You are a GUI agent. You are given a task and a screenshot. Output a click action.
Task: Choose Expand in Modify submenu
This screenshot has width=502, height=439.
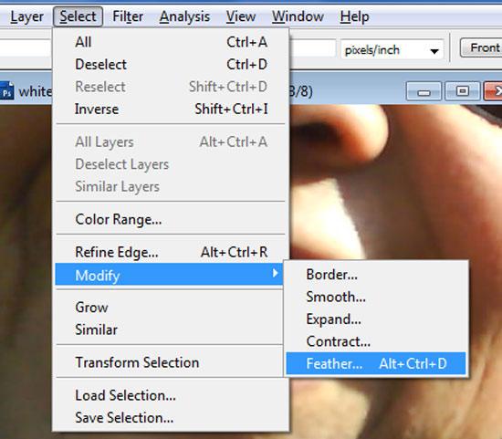376,319
